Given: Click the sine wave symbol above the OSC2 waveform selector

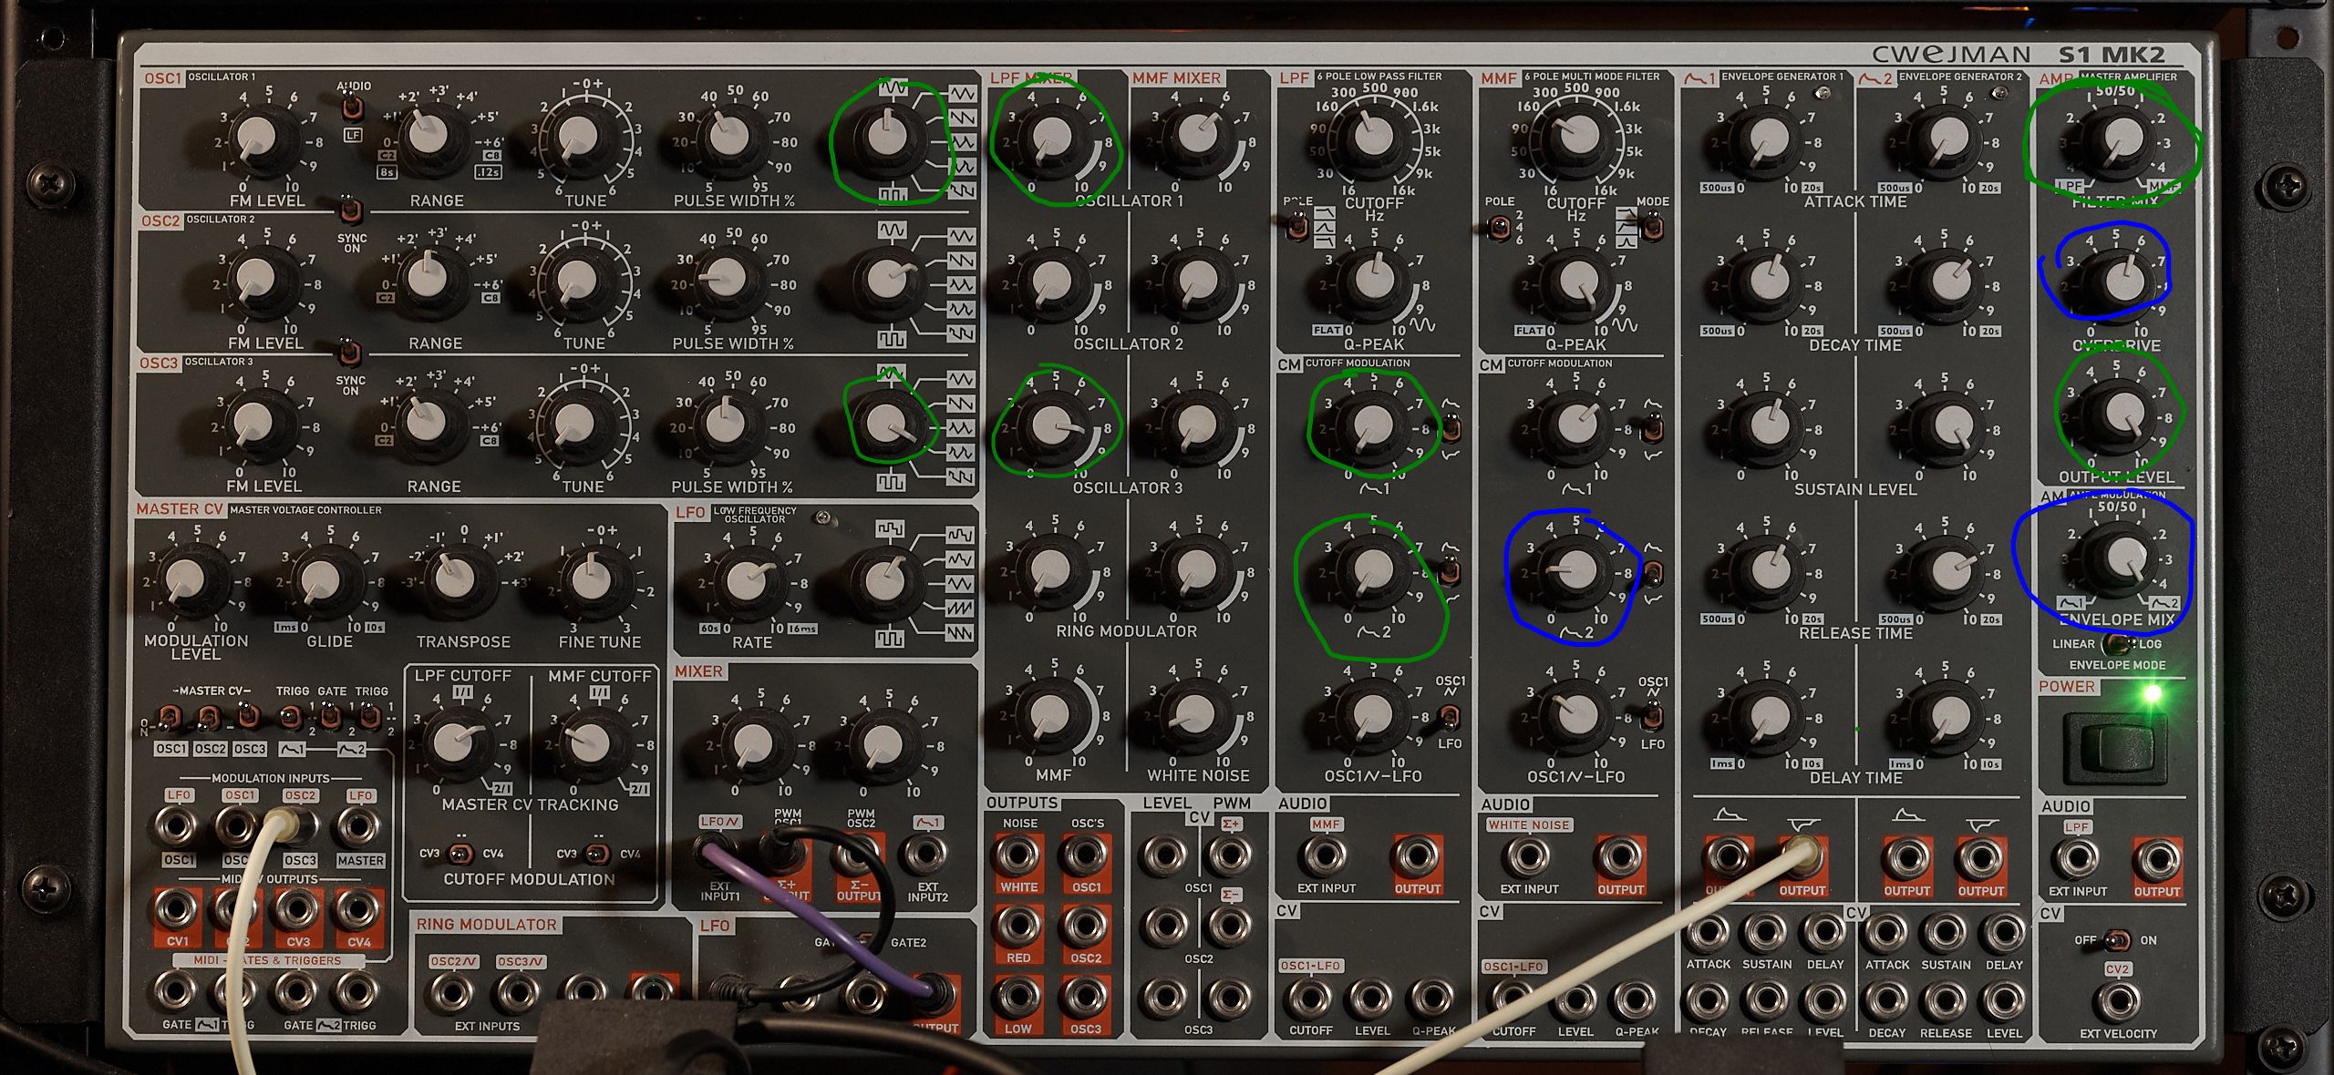Looking at the screenshot, I should pyautogui.click(x=893, y=230).
